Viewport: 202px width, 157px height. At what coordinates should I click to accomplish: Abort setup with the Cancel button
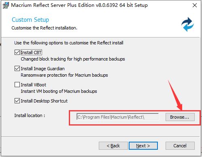tap(180, 146)
